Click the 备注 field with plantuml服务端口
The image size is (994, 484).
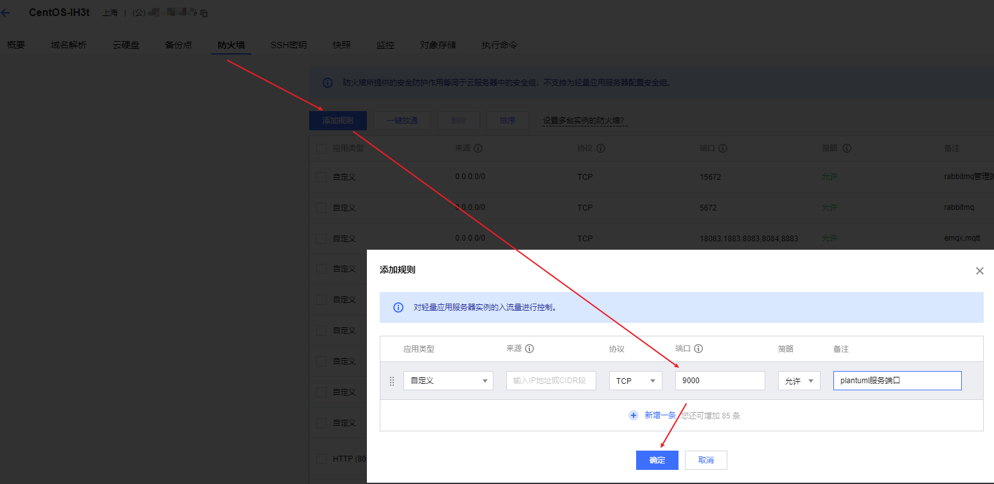898,381
